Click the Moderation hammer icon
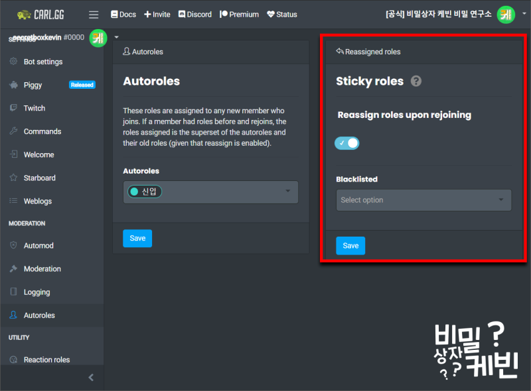This screenshot has width=531, height=391. pyautogui.click(x=13, y=268)
